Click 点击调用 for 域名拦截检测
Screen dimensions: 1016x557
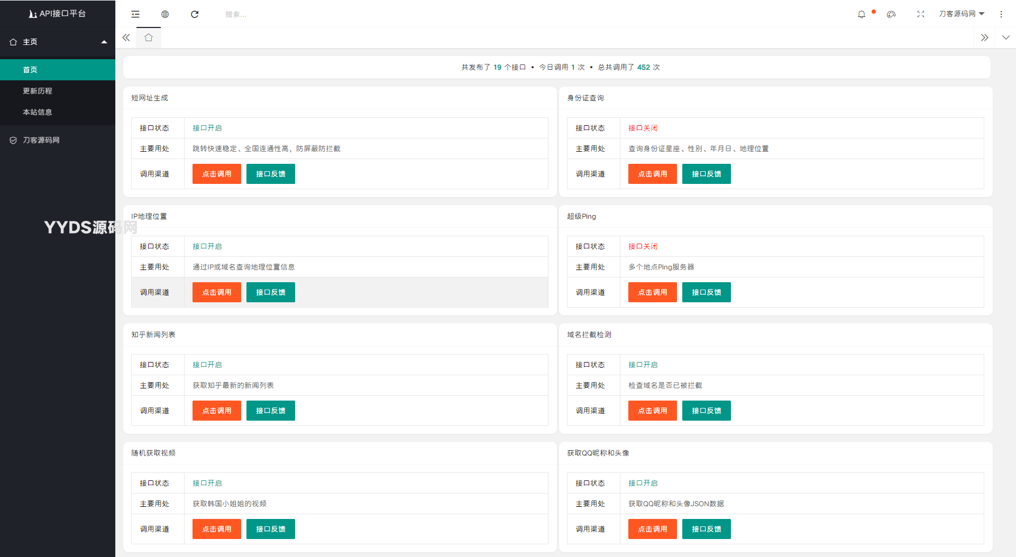click(652, 411)
